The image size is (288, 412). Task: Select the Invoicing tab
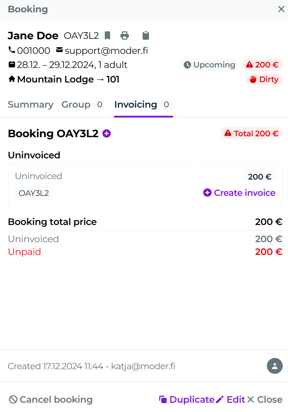[136, 105]
